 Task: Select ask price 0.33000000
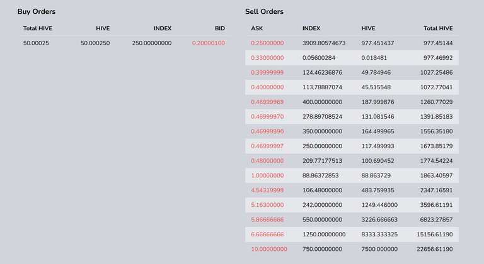(x=267, y=58)
